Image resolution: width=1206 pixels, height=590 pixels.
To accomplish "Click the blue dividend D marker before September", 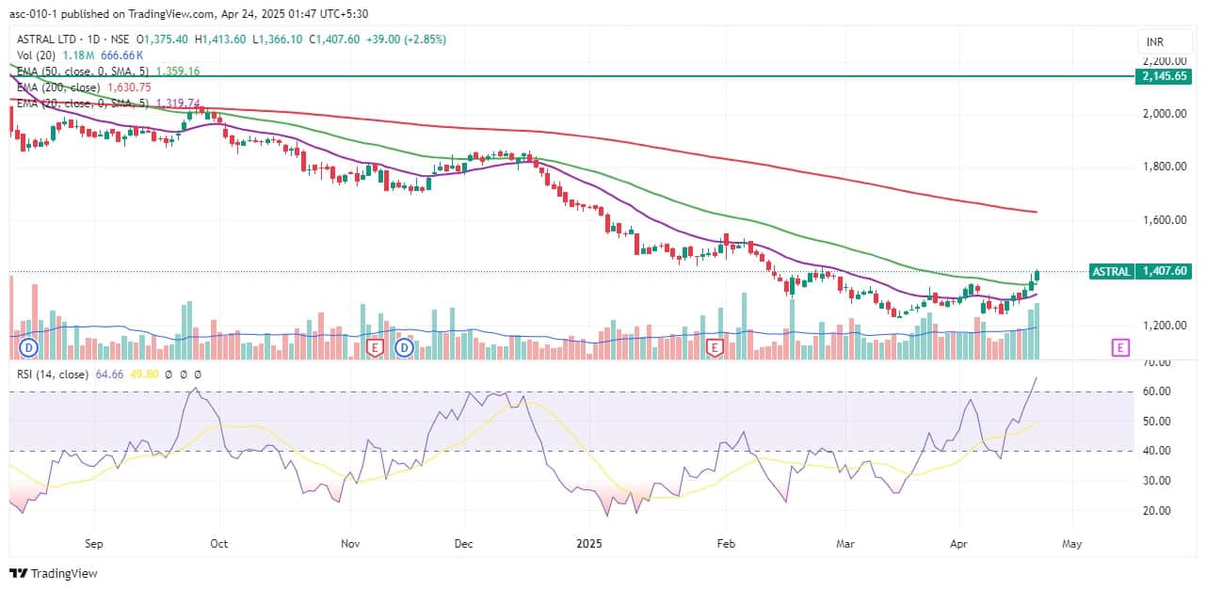I will 28,348.
